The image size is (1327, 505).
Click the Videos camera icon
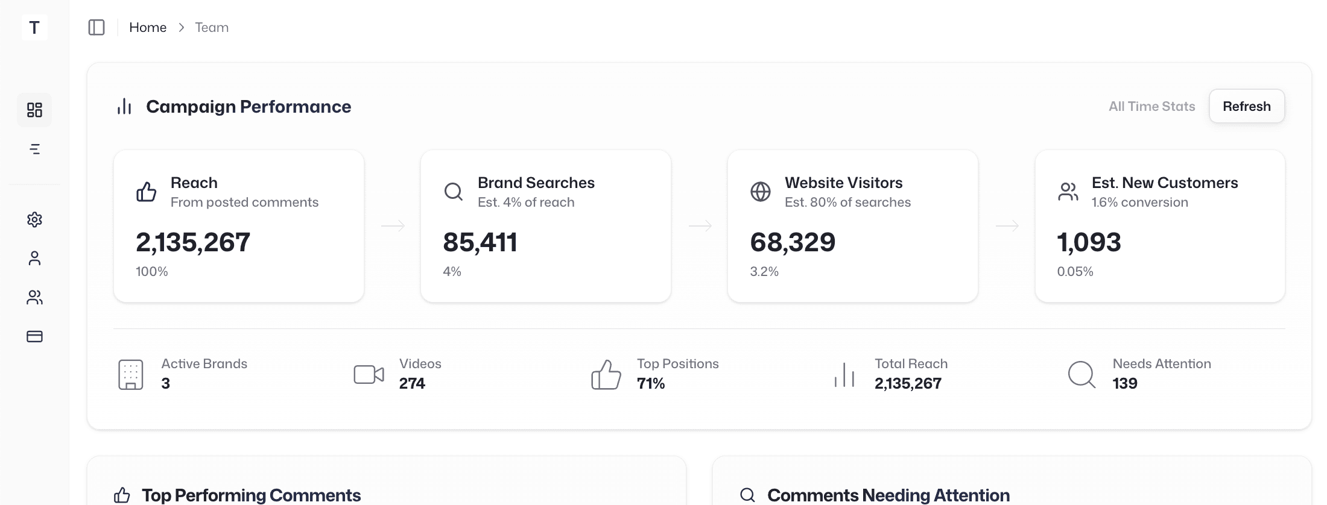369,374
